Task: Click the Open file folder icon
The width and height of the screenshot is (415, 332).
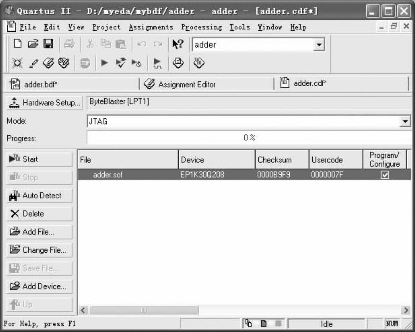Action: (x=33, y=44)
